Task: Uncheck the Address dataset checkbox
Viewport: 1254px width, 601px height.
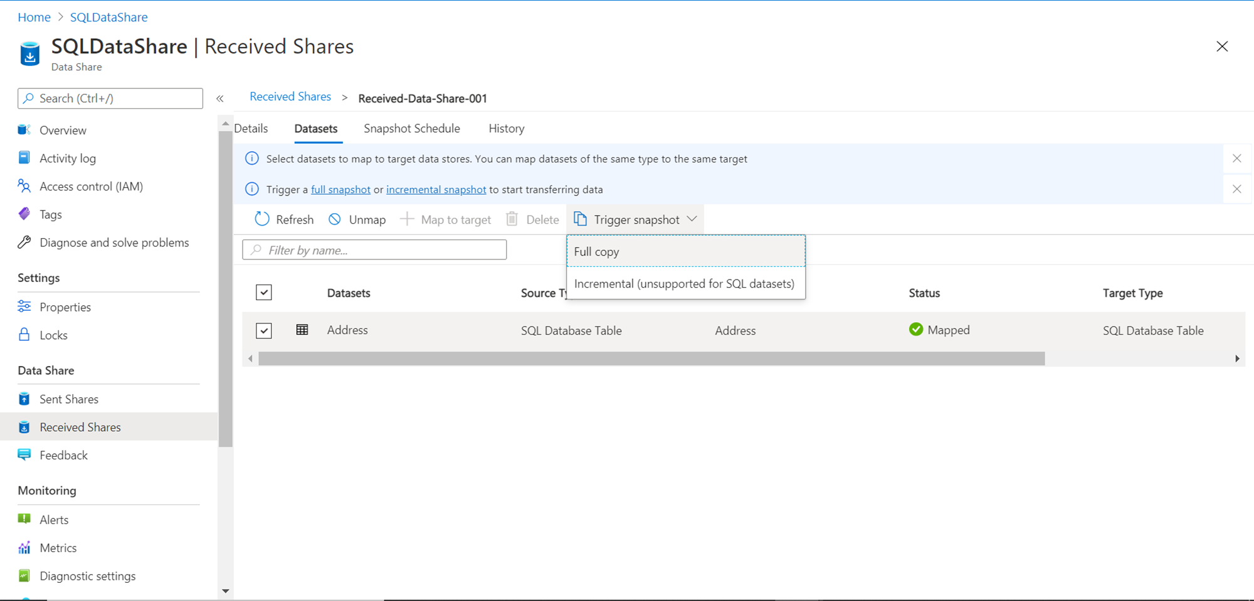Action: point(264,330)
